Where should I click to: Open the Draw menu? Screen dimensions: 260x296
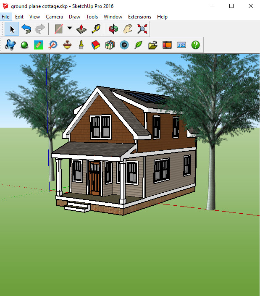tap(75, 17)
